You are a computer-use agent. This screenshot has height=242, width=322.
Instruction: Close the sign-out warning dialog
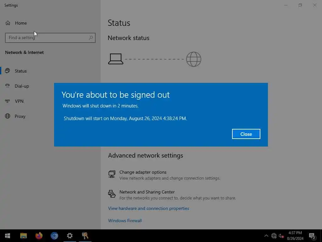(246, 134)
